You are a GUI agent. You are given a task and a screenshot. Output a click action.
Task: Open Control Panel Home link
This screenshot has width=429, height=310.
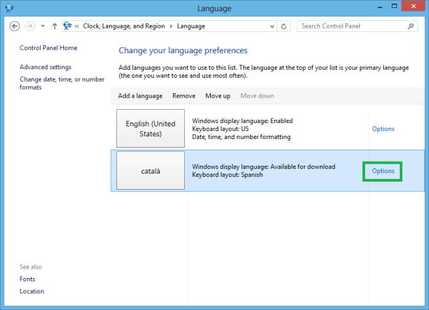click(x=49, y=48)
